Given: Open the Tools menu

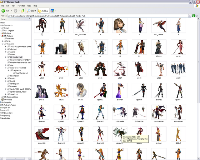Looking at the screenshot, I should pyautogui.click(x=29, y=6).
